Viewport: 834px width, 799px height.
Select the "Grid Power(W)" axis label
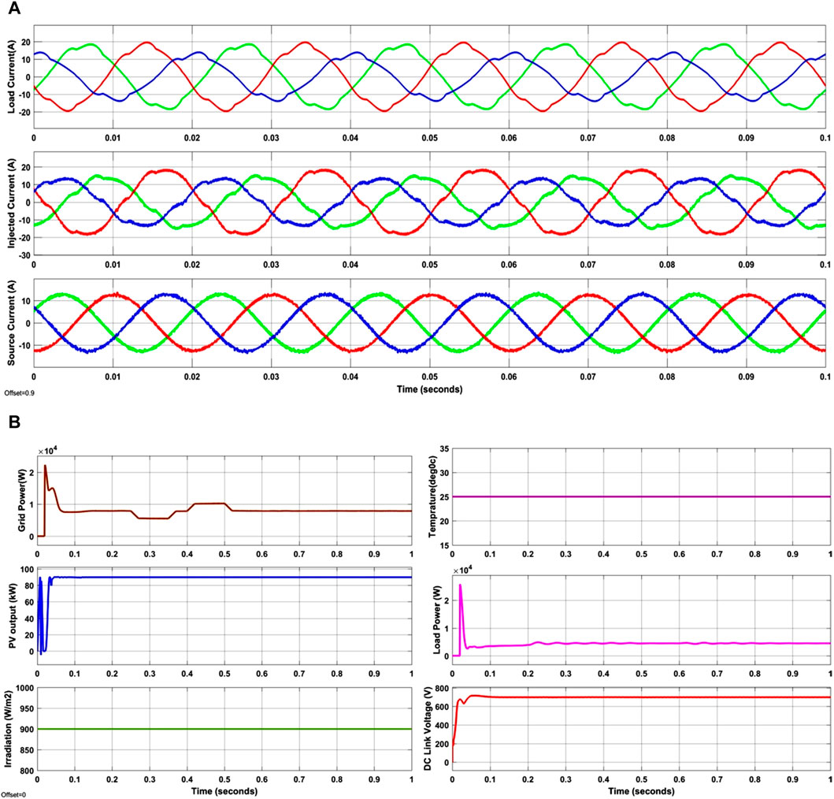pyautogui.click(x=22, y=499)
